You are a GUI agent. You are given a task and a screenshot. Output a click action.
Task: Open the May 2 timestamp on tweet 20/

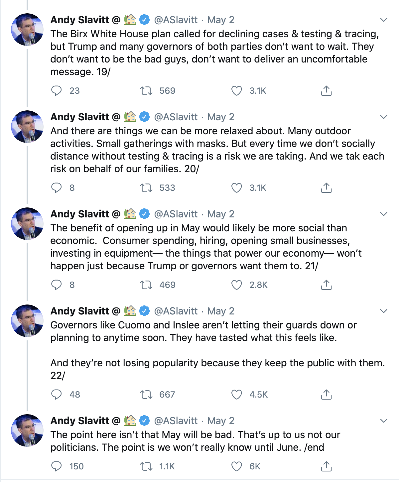tap(221, 117)
